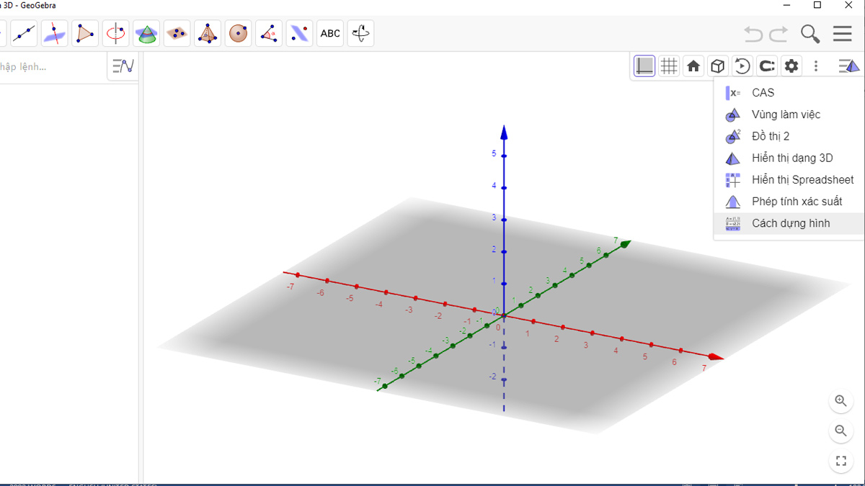Select the Pyramid tool
This screenshot has height=486, width=865.
(x=208, y=33)
